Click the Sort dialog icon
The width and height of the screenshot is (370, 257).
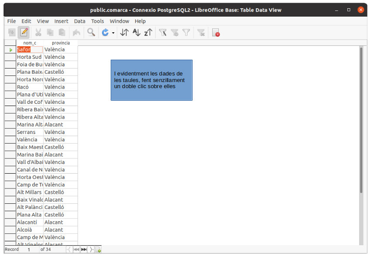click(x=124, y=32)
